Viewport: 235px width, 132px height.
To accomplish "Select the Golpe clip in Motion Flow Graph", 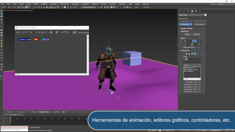I will pyautogui.click(x=36, y=39).
